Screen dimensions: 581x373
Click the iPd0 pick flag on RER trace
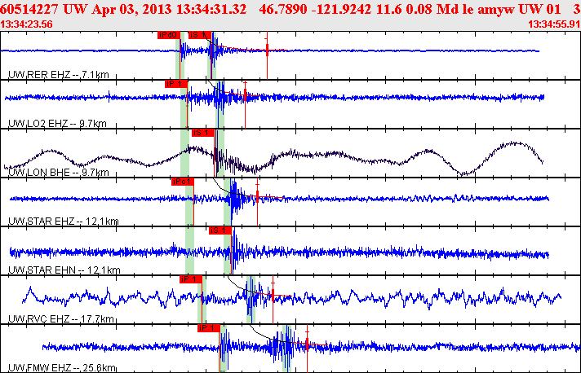pos(169,35)
